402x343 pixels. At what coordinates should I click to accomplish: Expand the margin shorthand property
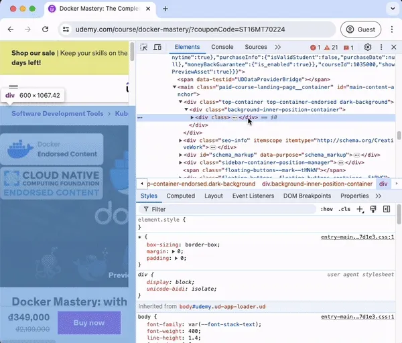(x=174, y=251)
